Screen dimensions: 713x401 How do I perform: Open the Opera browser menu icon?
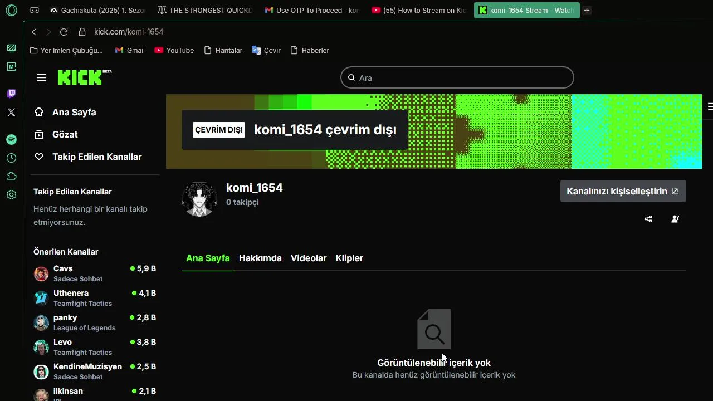pos(11,10)
